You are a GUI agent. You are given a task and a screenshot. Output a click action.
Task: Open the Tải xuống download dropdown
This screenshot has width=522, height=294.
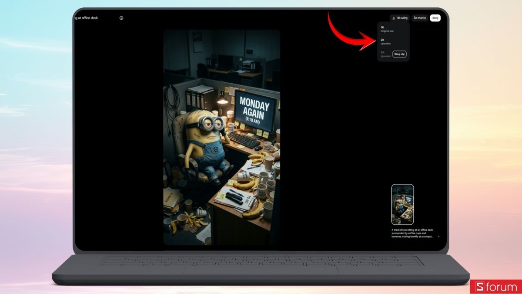(400, 18)
